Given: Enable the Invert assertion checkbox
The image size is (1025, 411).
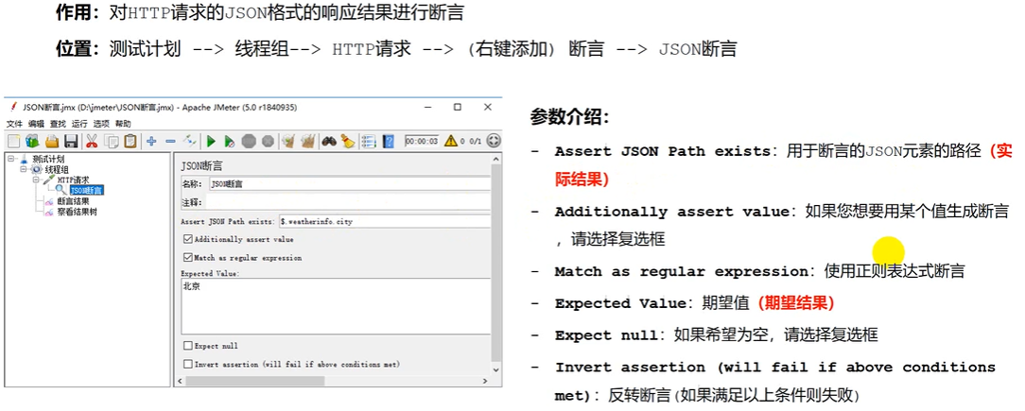Looking at the screenshot, I should point(188,364).
